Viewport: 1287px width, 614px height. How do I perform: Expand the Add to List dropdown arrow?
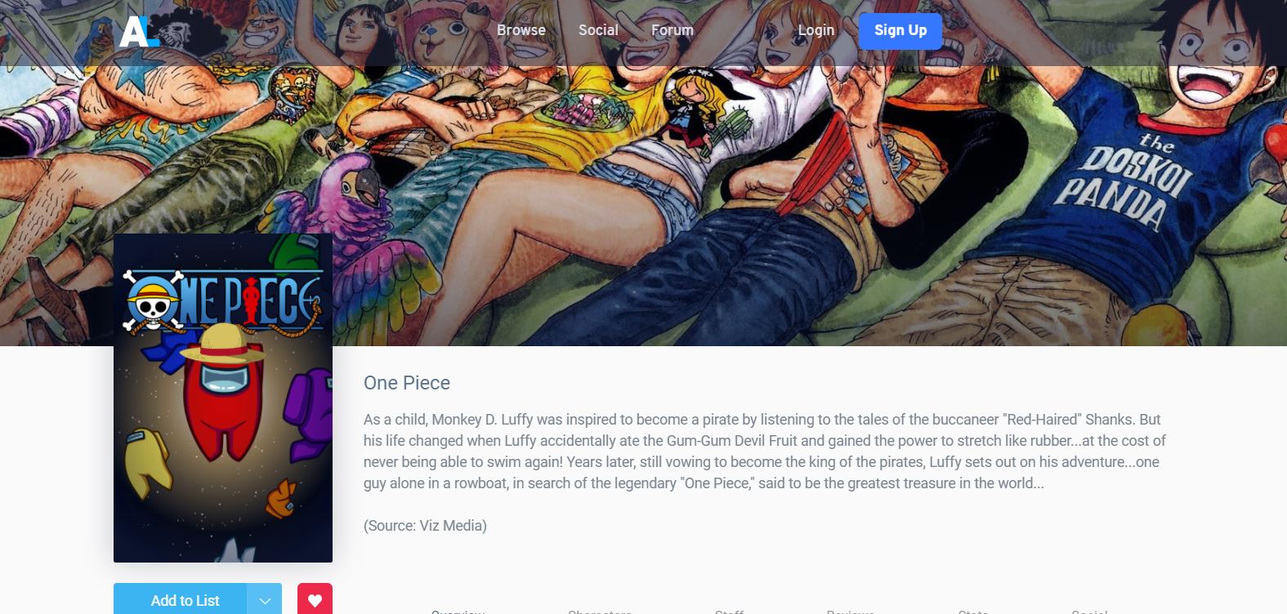[265, 600]
